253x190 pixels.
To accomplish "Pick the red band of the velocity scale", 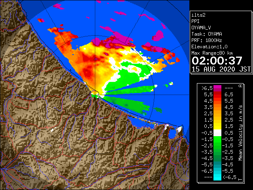I will coord(217,95).
